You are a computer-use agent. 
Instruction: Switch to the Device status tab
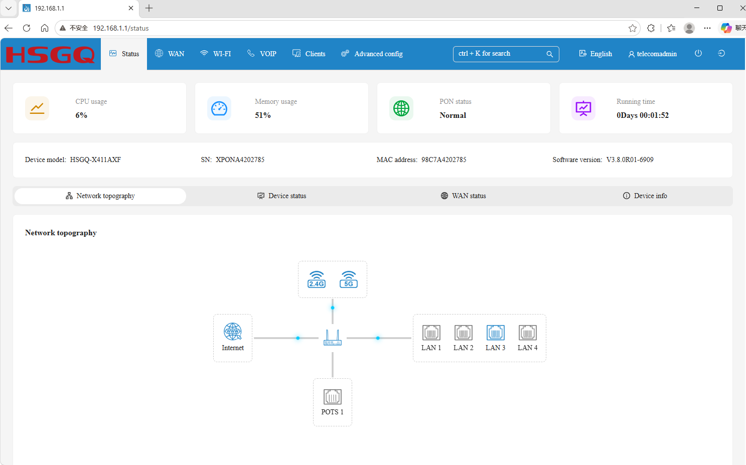click(281, 196)
